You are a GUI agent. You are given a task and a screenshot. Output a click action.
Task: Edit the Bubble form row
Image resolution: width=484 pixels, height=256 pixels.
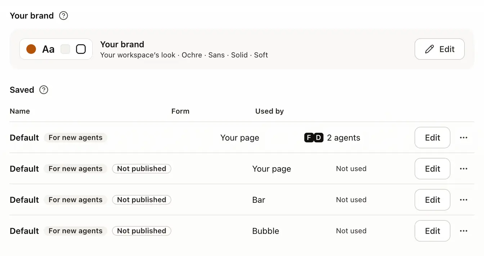[x=433, y=231]
